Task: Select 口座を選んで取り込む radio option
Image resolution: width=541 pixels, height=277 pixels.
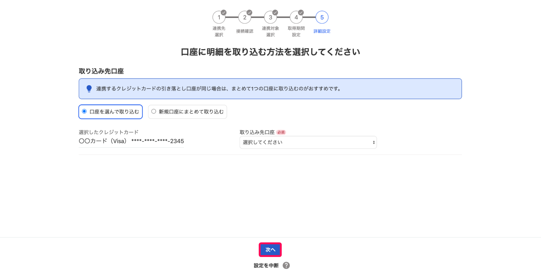Action: (x=111, y=112)
